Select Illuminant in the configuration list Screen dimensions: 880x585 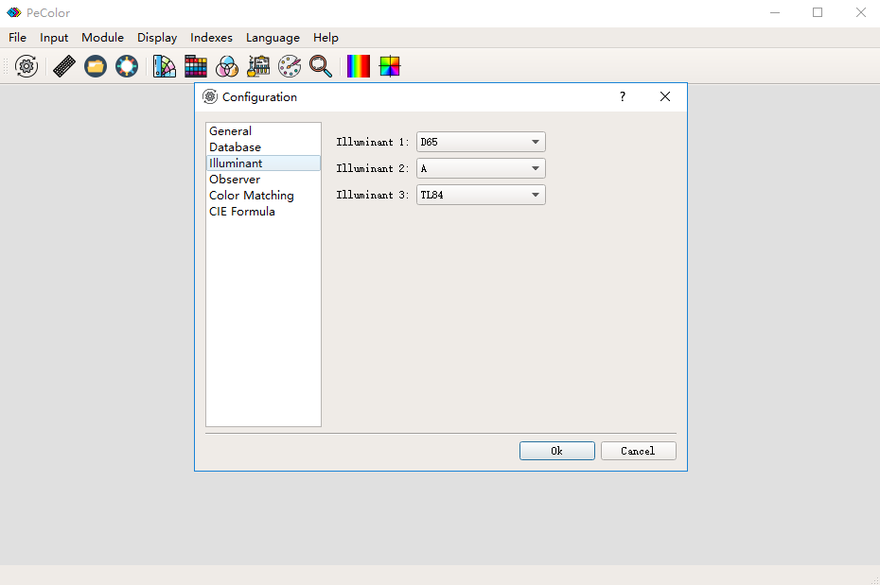[x=263, y=163]
